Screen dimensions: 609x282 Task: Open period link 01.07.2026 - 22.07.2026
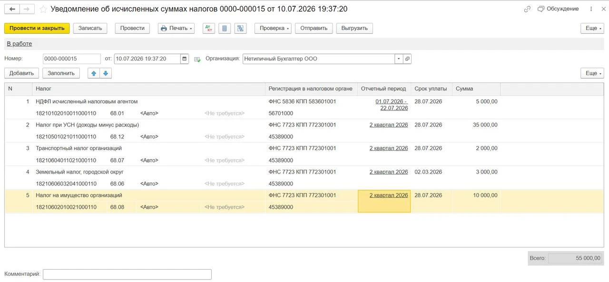coord(392,105)
